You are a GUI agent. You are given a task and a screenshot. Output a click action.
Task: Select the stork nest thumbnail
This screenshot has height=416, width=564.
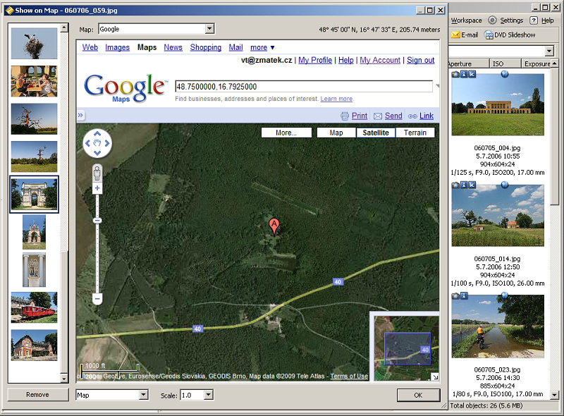(34, 44)
